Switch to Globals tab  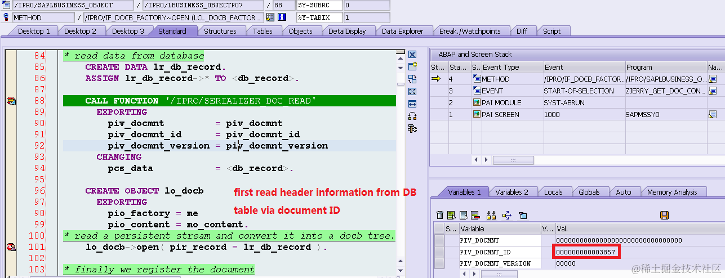click(589, 192)
